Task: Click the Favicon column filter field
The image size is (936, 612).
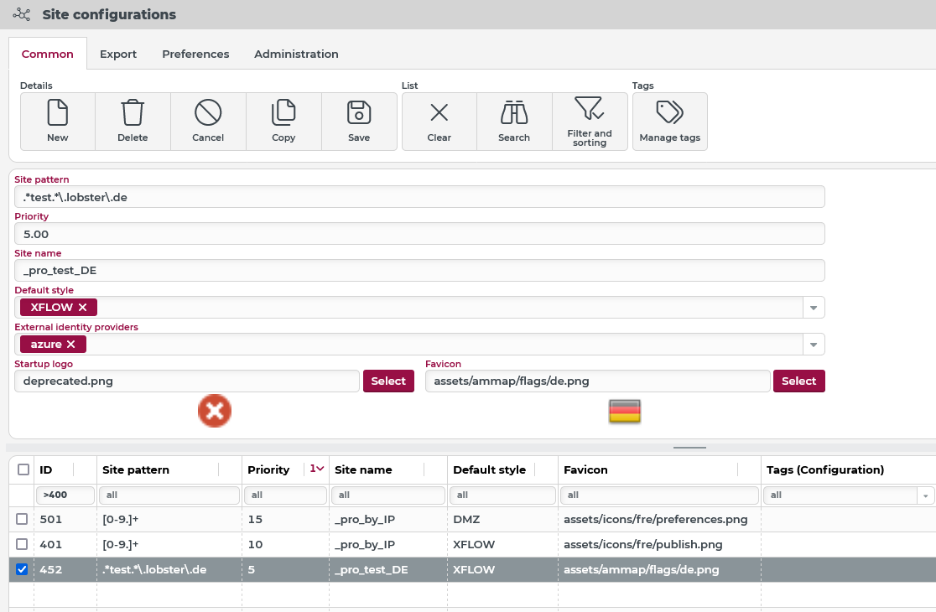Action: point(659,495)
